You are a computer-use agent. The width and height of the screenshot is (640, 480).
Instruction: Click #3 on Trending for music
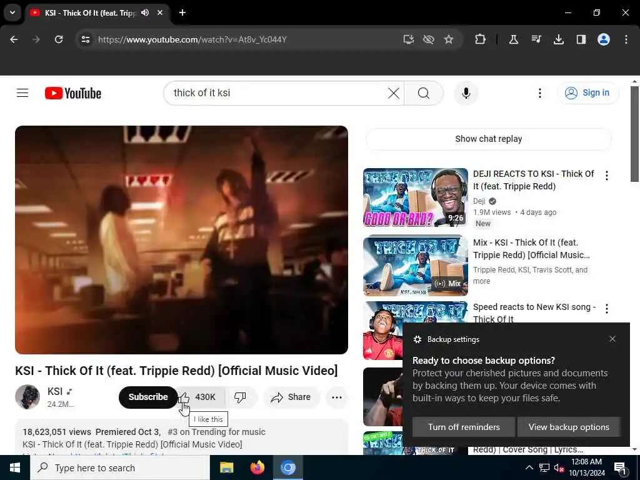216,432
